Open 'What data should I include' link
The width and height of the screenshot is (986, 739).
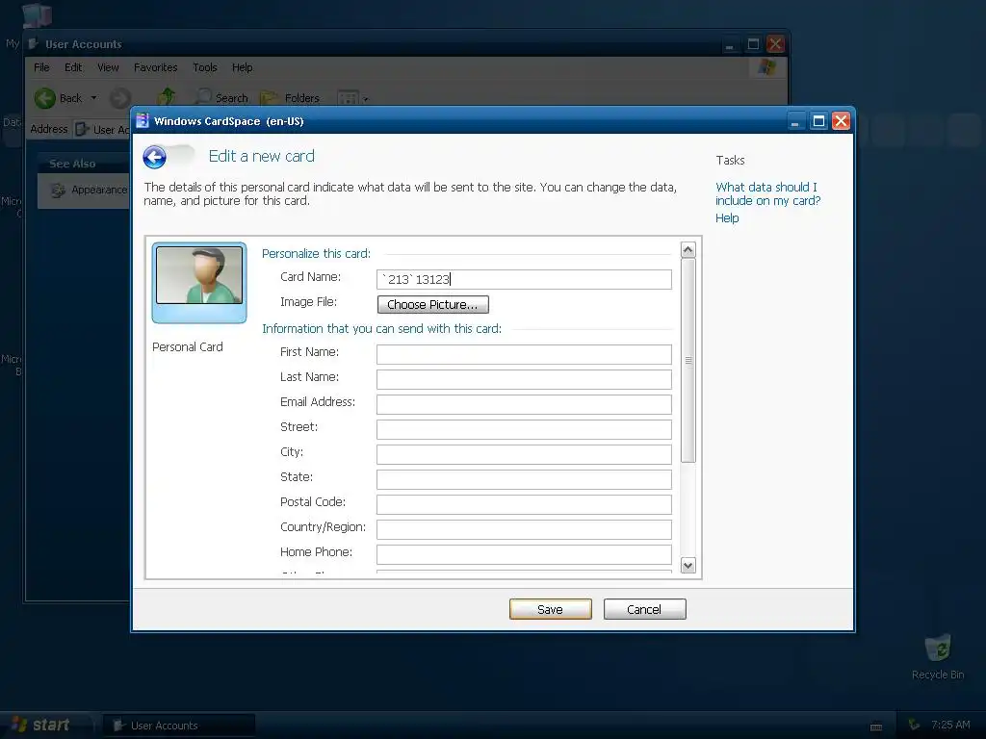point(767,193)
